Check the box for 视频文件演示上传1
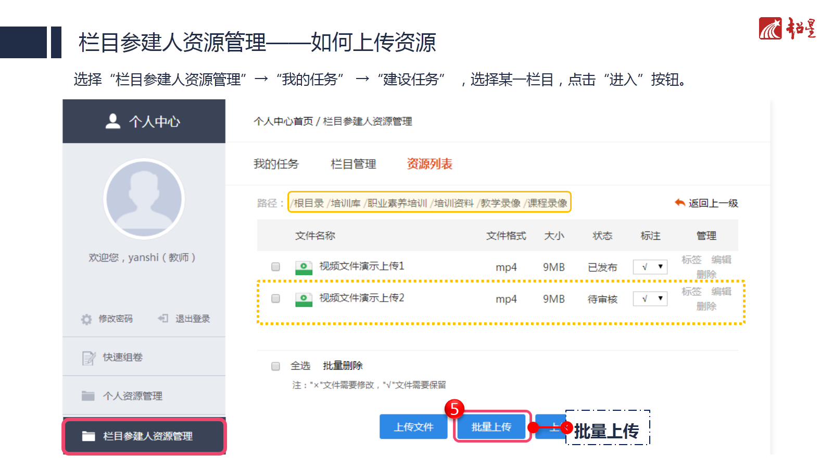Screen dimensions: 833x468 tap(276, 267)
